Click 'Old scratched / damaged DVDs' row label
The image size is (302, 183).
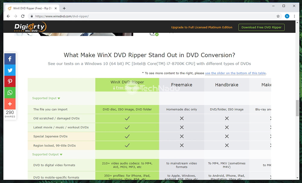[x=56, y=118]
